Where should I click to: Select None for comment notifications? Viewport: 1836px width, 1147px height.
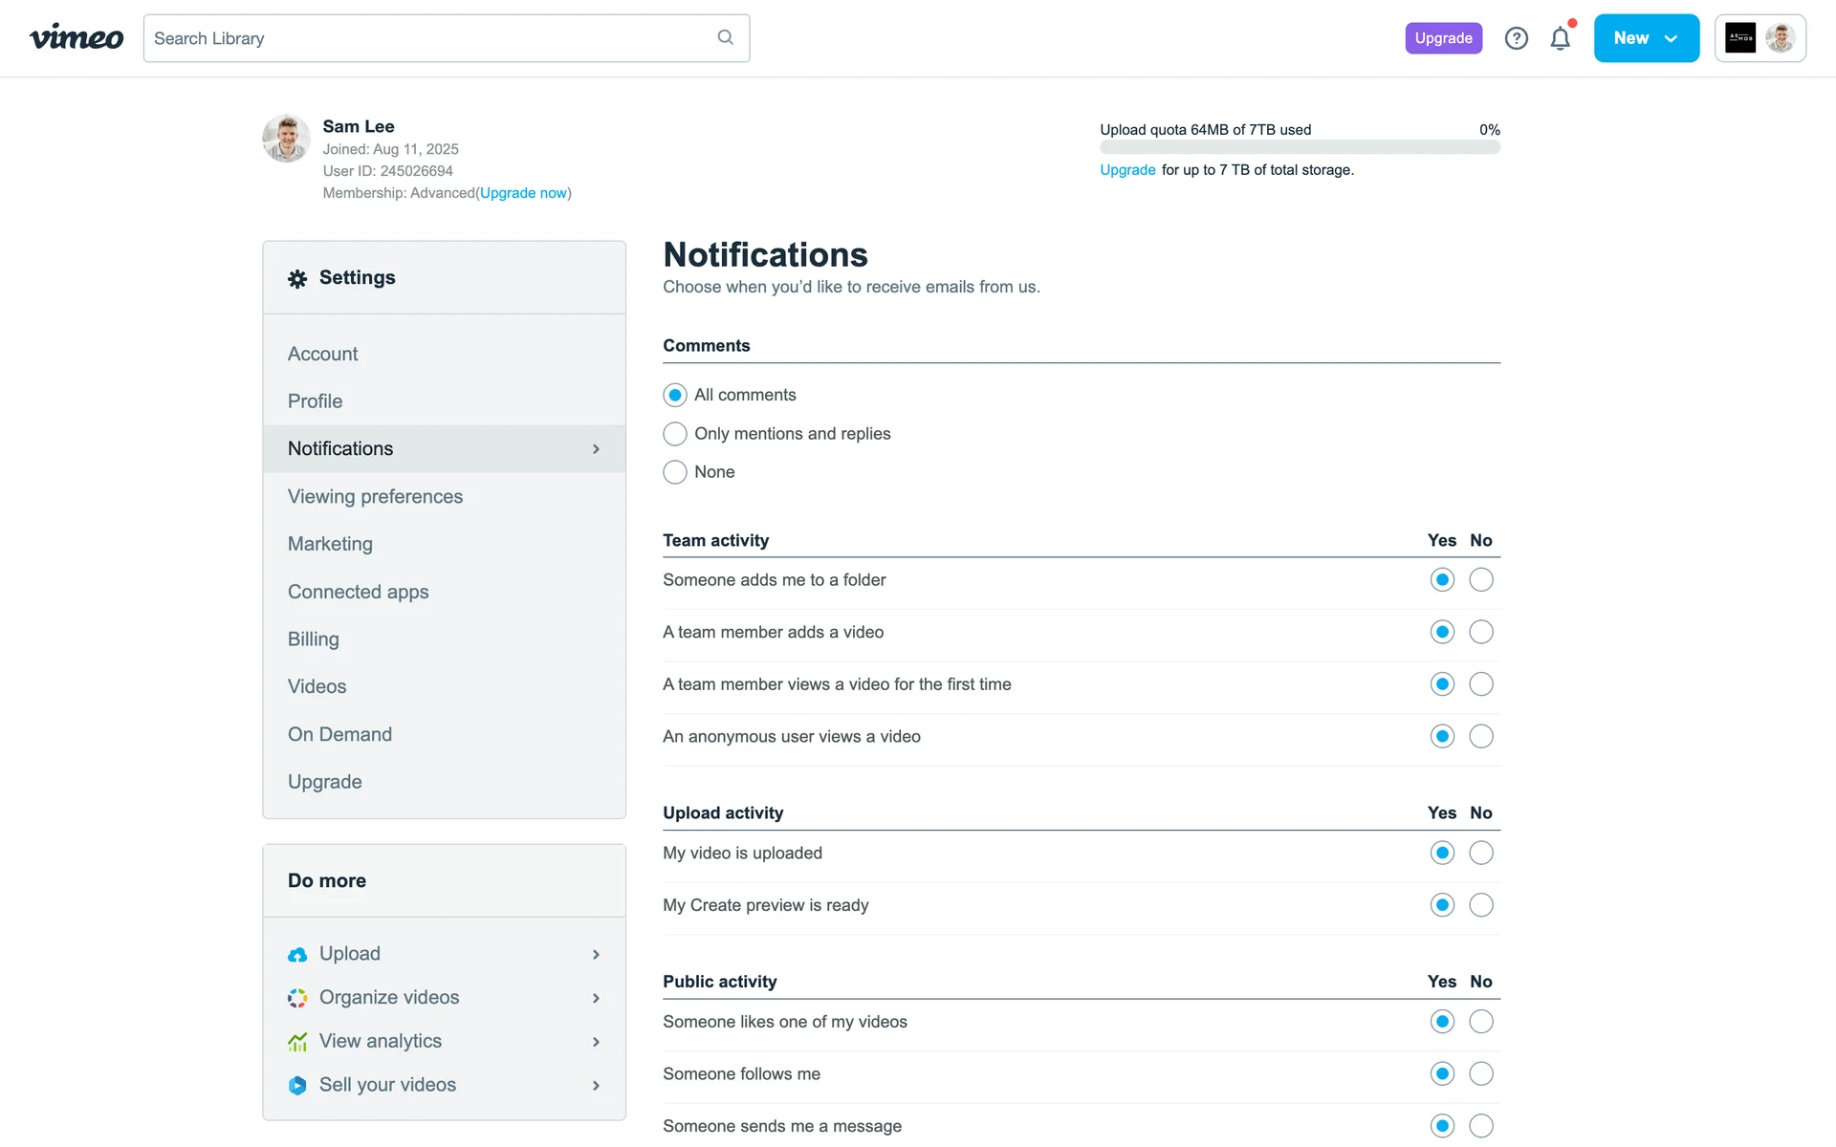[x=675, y=472]
